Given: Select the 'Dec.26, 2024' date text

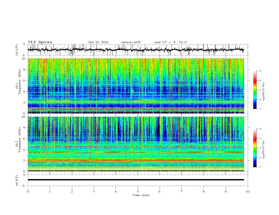Looking at the screenshot, I should [98, 42].
